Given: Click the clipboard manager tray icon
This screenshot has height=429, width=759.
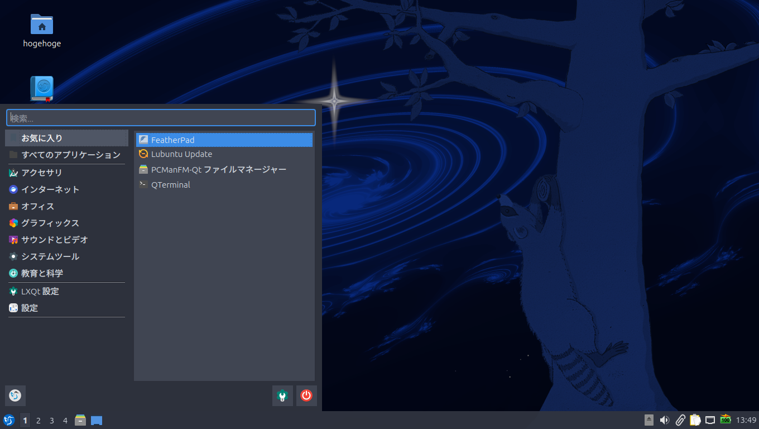Looking at the screenshot, I should point(695,420).
